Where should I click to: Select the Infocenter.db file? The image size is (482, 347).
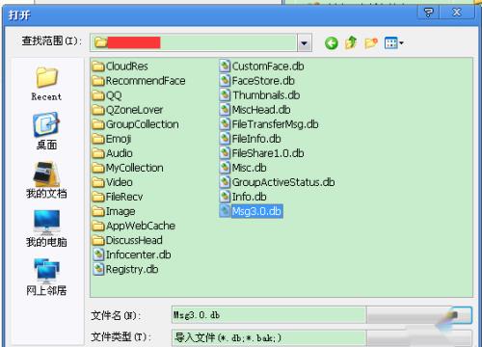tap(132, 254)
